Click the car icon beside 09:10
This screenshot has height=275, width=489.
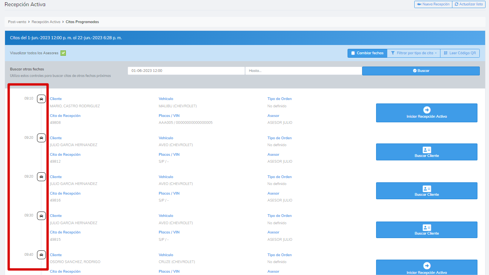(41, 99)
